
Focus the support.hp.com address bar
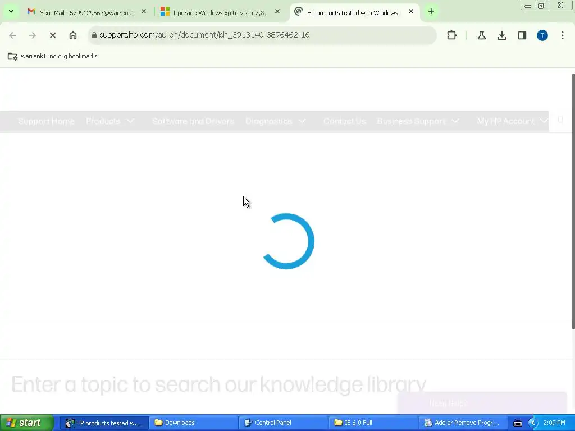(x=262, y=35)
